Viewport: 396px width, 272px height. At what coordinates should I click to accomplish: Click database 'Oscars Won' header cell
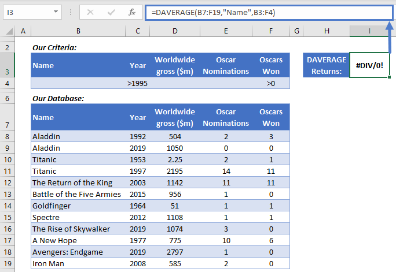click(271, 117)
